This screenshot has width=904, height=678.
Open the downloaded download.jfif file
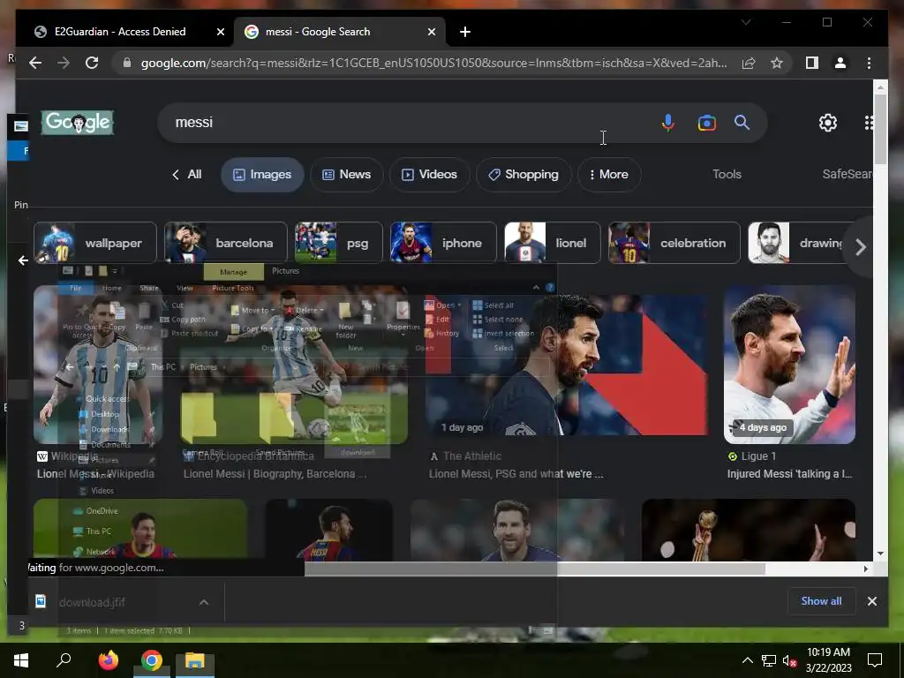[92, 602]
